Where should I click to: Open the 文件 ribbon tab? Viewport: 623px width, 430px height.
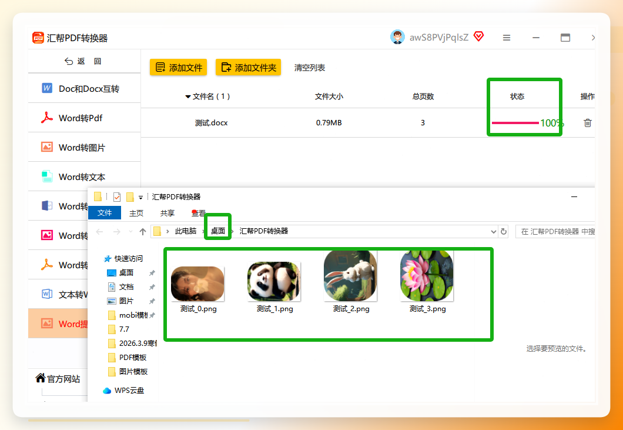(105, 213)
